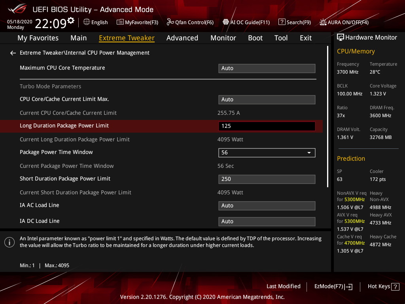Click the settings gear next to the clock
This screenshot has width=405, height=304.
point(71,21)
